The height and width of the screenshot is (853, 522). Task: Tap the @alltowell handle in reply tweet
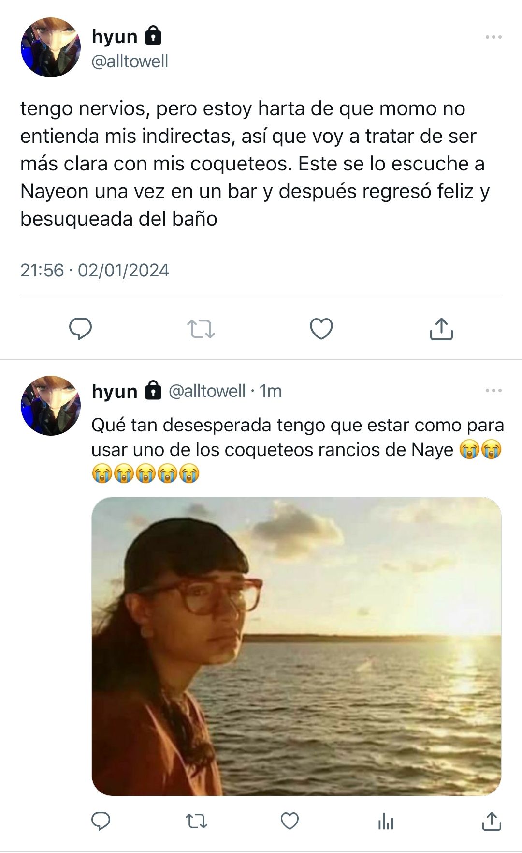(207, 391)
